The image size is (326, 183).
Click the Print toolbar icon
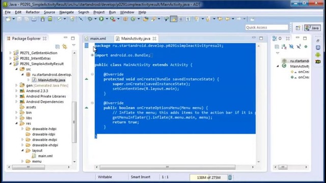pyautogui.click(x=34, y=19)
